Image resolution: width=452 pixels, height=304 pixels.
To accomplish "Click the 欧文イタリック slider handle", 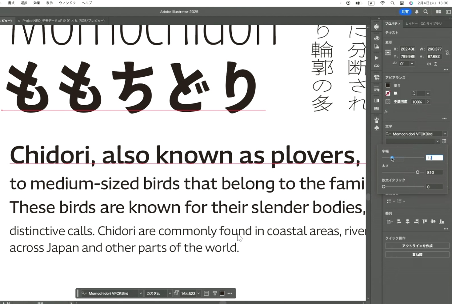I will coord(384,187).
